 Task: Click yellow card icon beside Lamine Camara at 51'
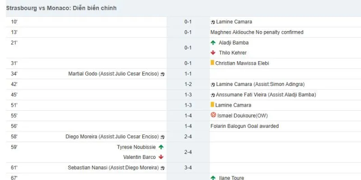[212, 105]
